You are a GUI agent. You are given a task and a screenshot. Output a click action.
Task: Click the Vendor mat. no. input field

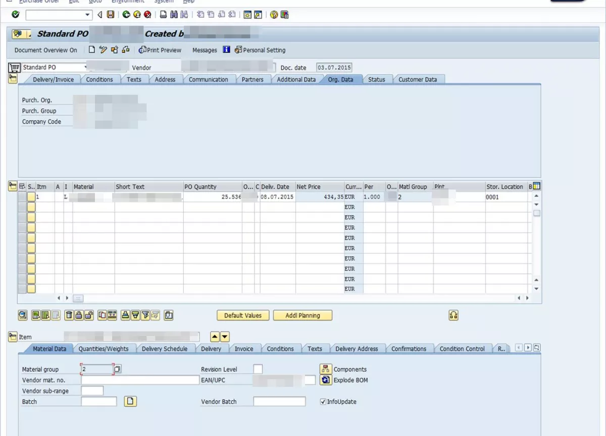[140, 380]
